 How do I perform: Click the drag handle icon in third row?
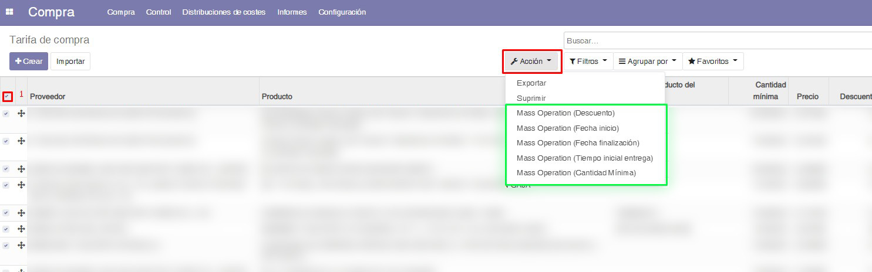point(21,169)
